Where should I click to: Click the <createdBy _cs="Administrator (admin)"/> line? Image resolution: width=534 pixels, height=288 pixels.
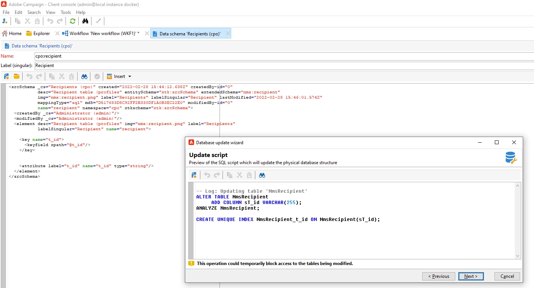(x=67, y=113)
